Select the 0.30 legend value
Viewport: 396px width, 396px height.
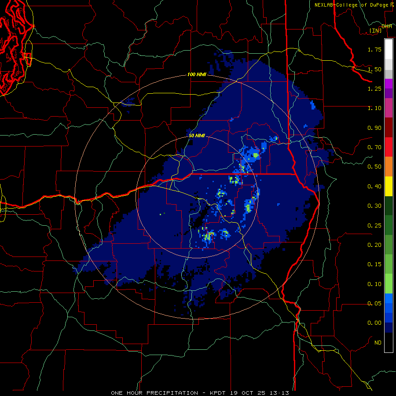point(374,206)
